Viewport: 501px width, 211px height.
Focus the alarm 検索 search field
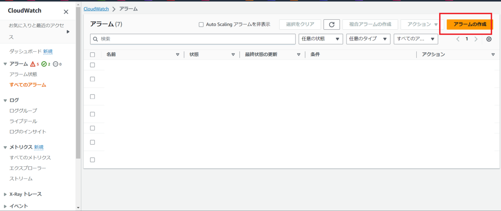click(x=193, y=38)
